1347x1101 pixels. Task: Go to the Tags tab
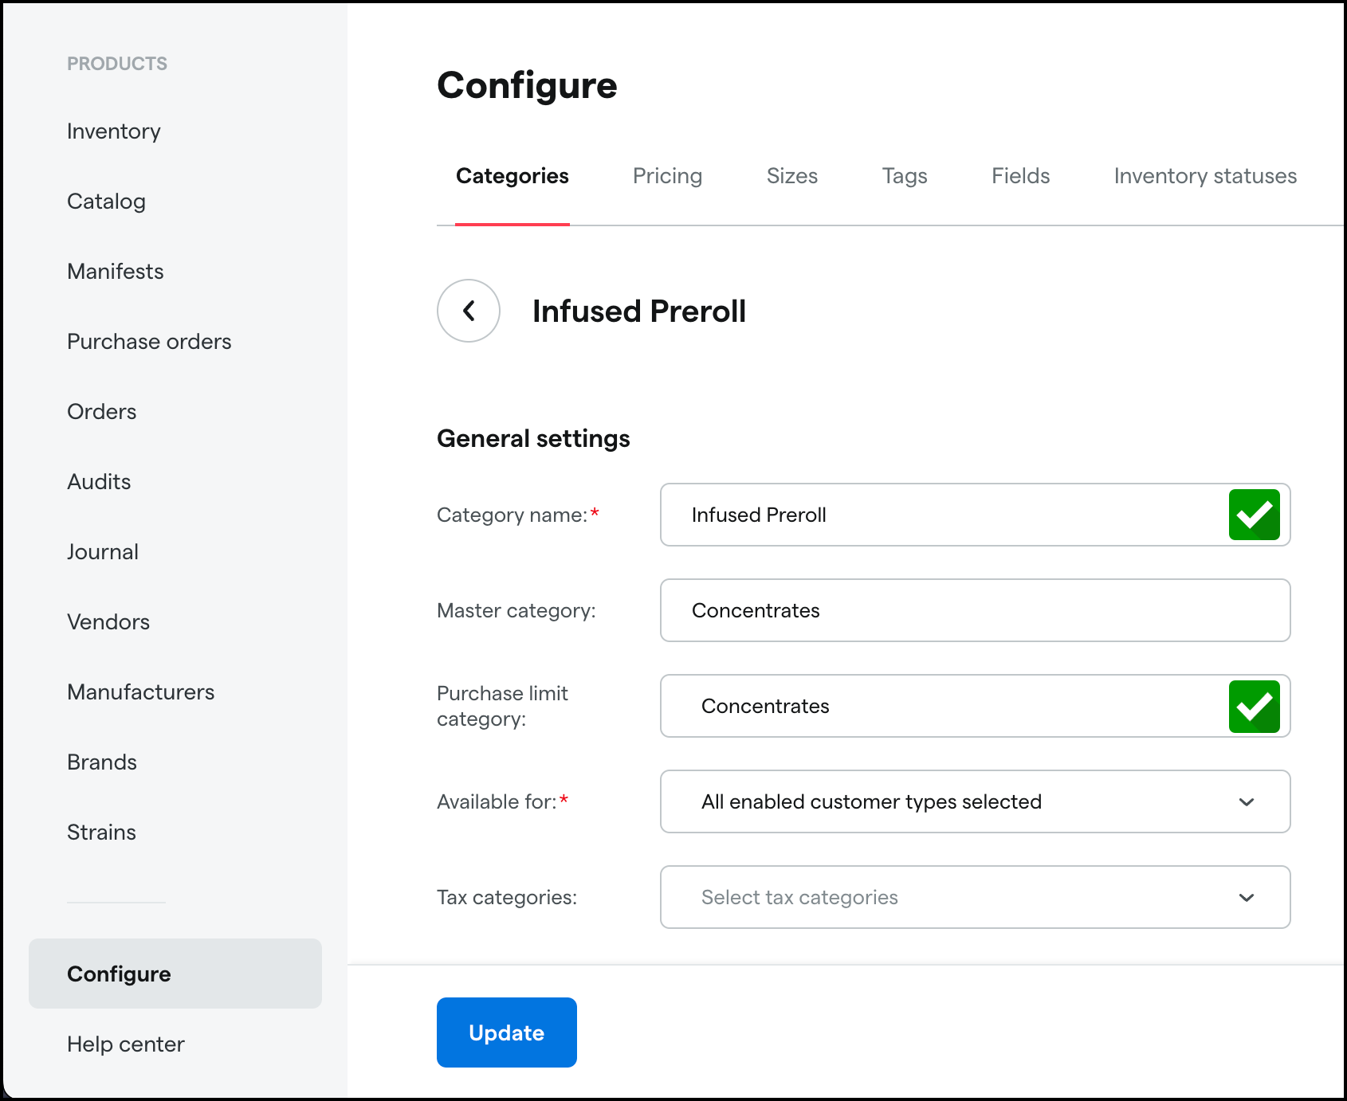904,176
